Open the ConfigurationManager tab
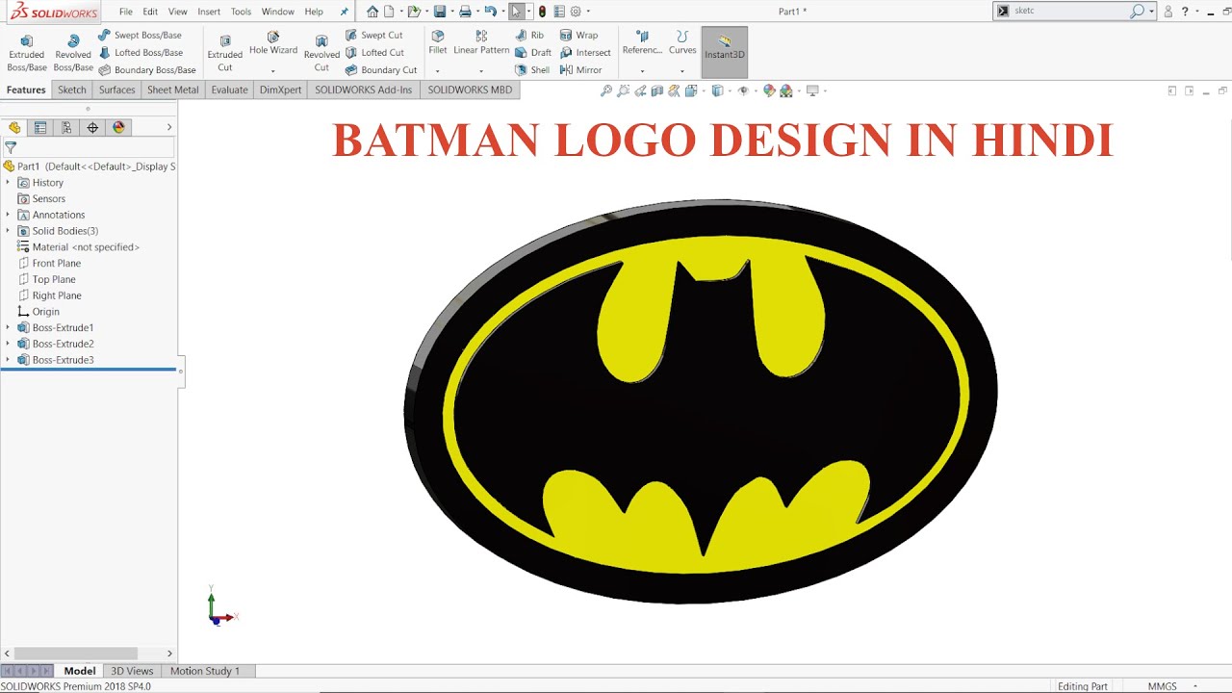1232x693 pixels. pos(66,127)
